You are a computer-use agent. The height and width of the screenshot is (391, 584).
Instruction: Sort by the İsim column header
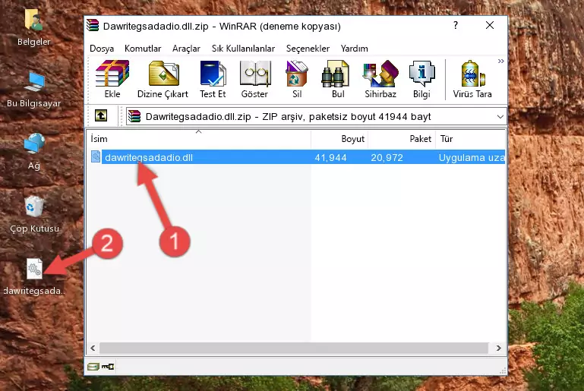[x=199, y=139]
